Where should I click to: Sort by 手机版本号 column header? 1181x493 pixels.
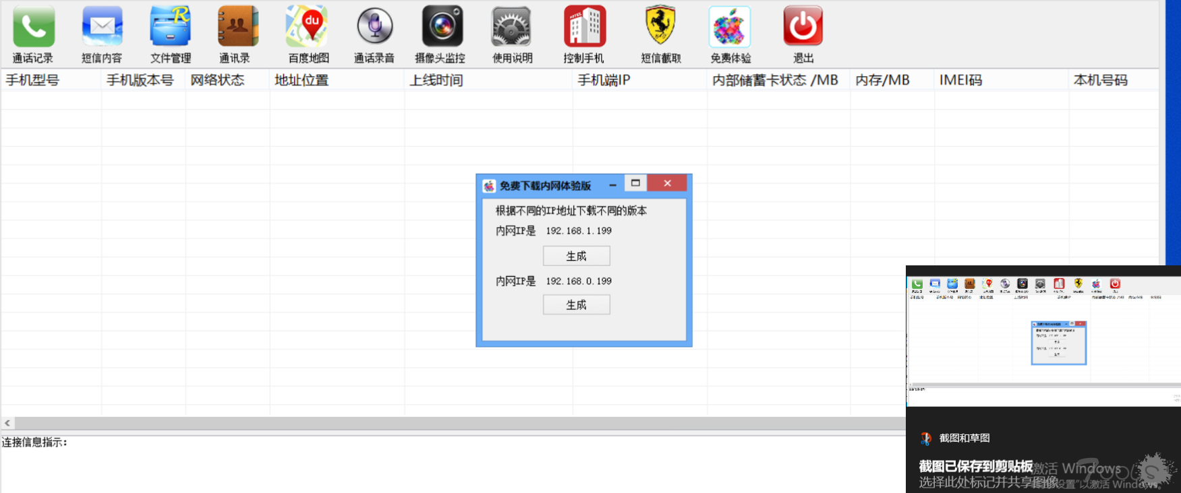pos(144,80)
